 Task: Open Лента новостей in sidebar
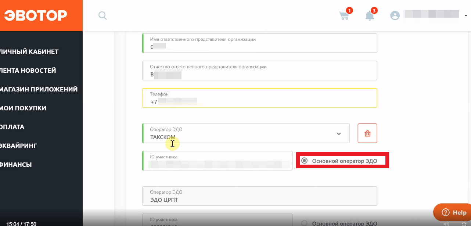point(28,71)
